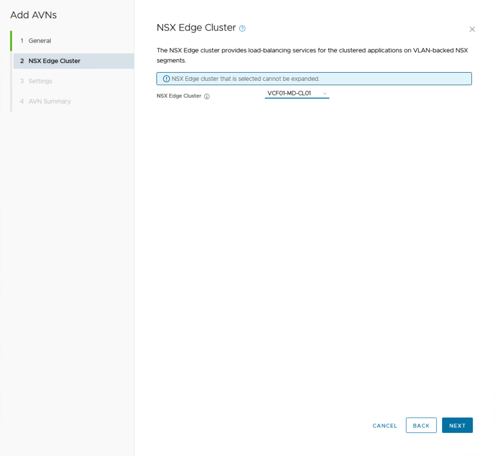
Task: Click the NSX Edge Cluster page heading
Action: (x=196, y=28)
